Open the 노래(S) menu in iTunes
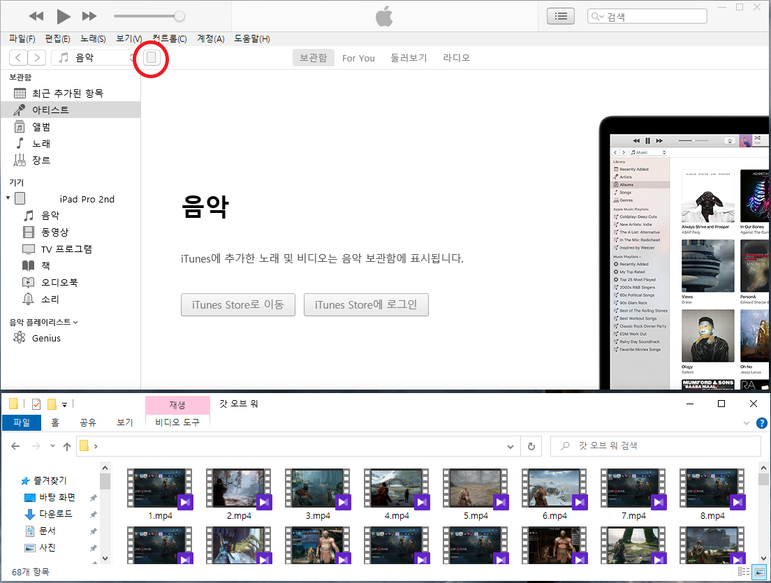The height and width of the screenshot is (583, 771). [93, 39]
